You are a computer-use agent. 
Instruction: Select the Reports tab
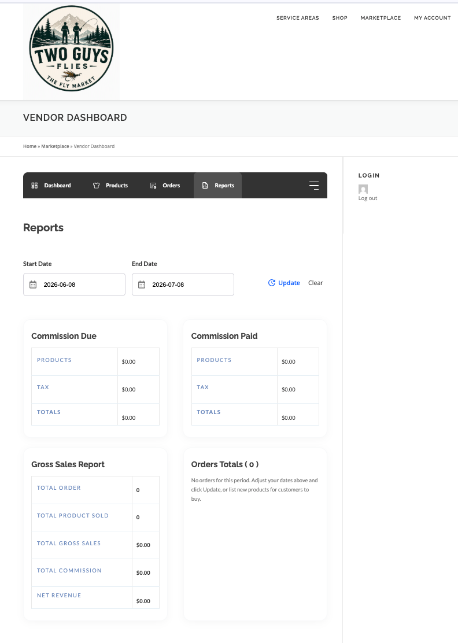click(x=218, y=186)
